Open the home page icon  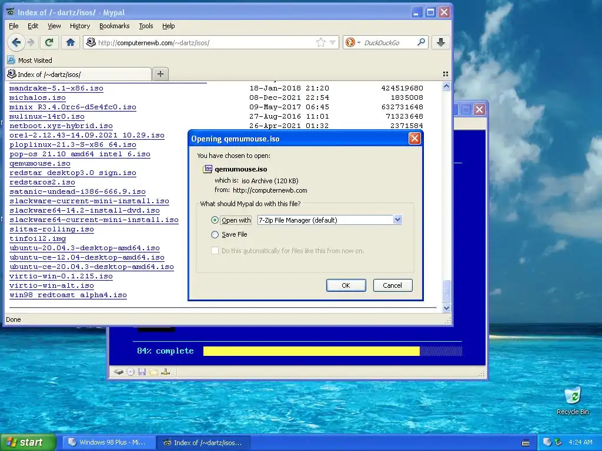pos(71,42)
